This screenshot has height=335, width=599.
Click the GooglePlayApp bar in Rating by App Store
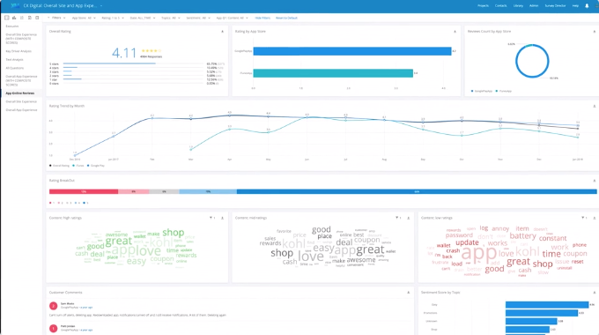[x=352, y=51]
